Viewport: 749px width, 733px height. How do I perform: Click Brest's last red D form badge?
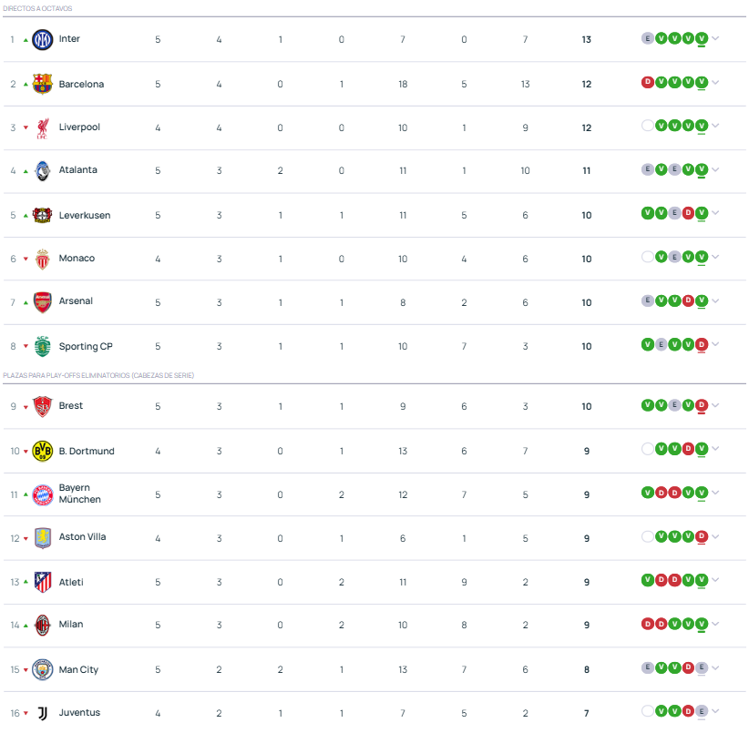click(x=702, y=405)
